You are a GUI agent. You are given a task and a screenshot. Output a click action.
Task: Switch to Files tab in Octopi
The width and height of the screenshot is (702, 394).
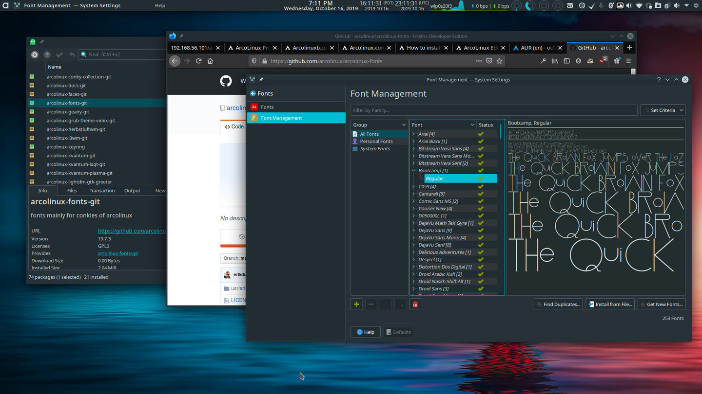72,191
